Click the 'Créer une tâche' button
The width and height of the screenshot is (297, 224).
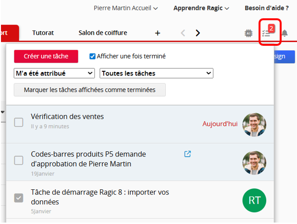pos(46,56)
